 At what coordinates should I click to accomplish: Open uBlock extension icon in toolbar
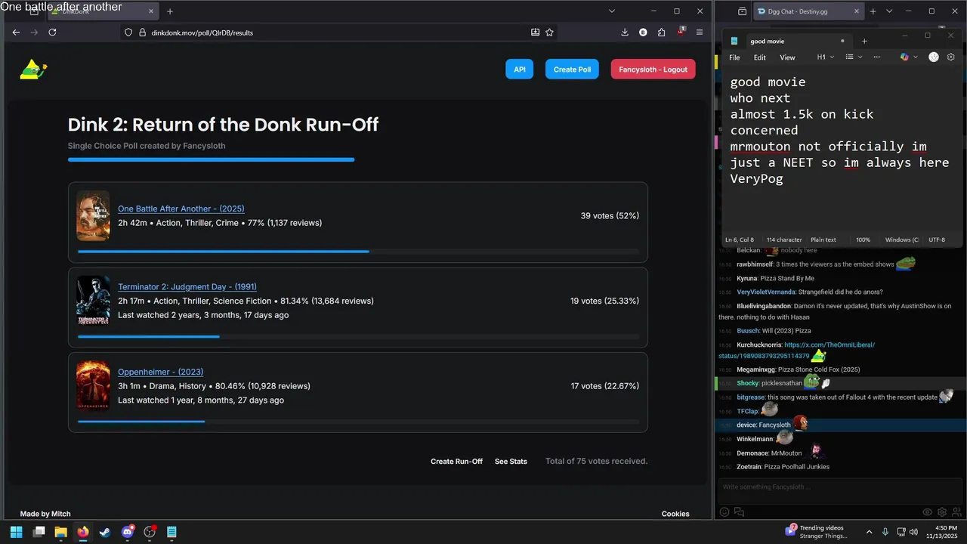[x=681, y=32]
